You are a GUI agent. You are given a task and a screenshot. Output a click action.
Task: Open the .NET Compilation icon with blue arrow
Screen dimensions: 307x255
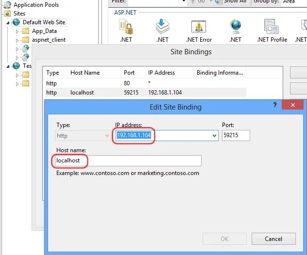(162, 26)
